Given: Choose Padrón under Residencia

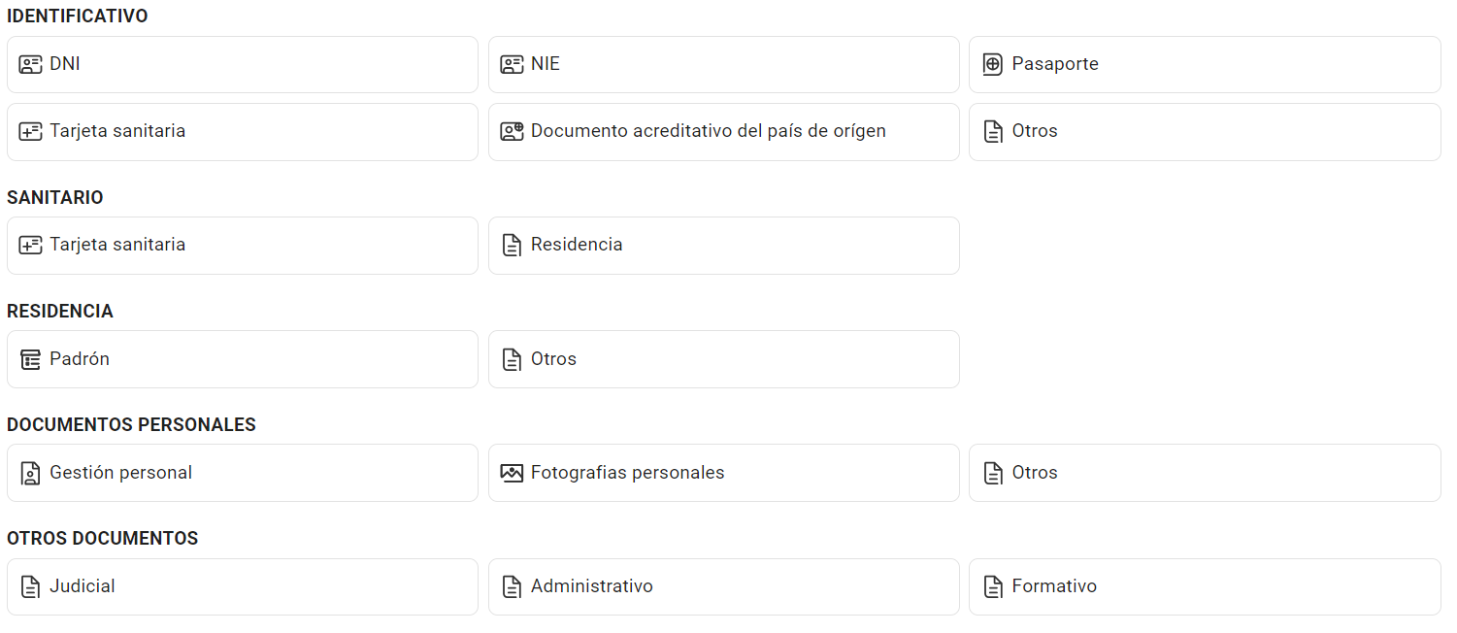Looking at the screenshot, I should pos(243,358).
